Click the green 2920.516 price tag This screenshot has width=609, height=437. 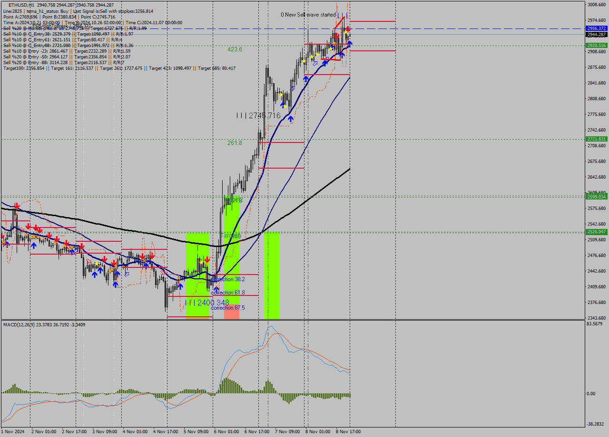click(x=596, y=46)
